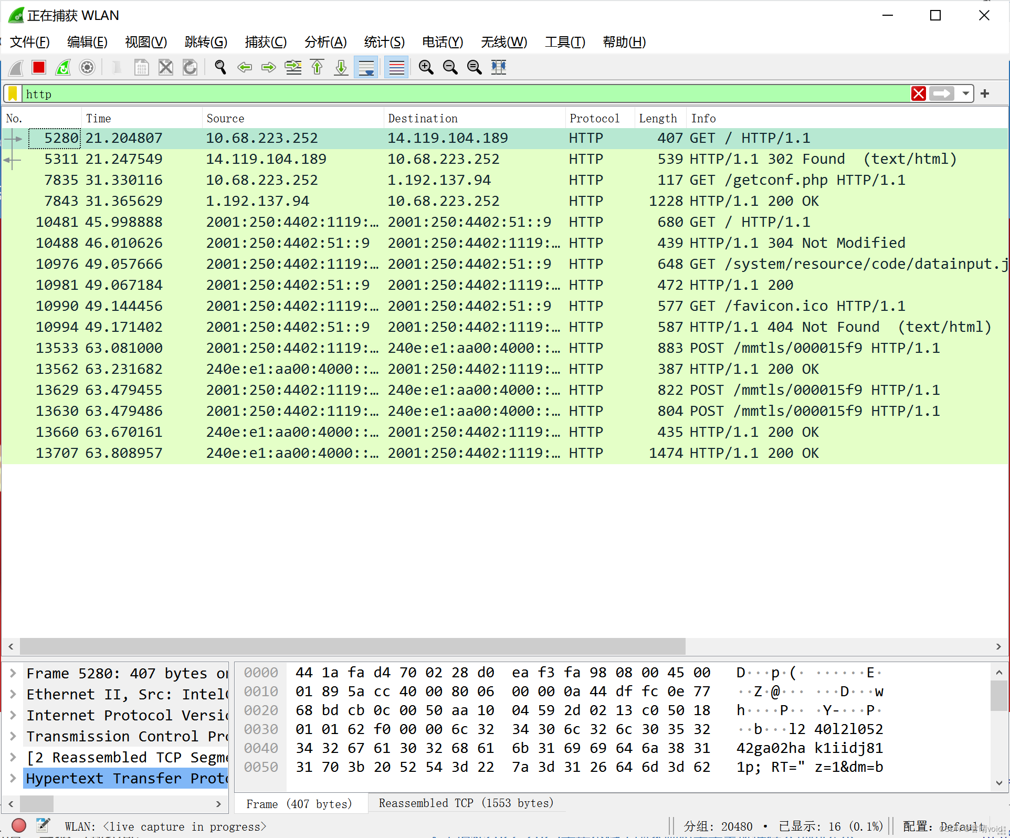Expand the Ethernet II details
This screenshot has width=1010, height=838.
[13, 694]
